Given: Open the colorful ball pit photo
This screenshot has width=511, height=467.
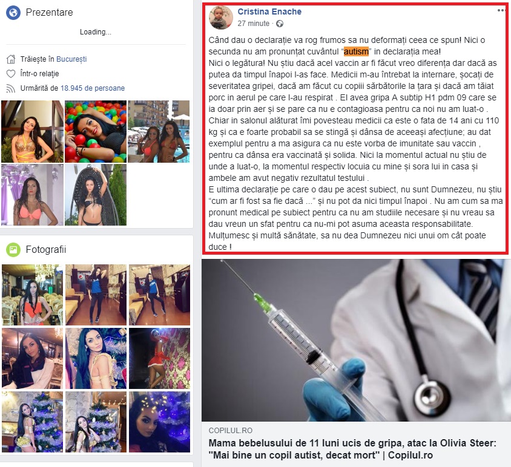Looking at the screenshot, I should coord(96,131).
